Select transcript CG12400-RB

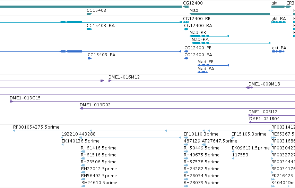tap(197, 19)
